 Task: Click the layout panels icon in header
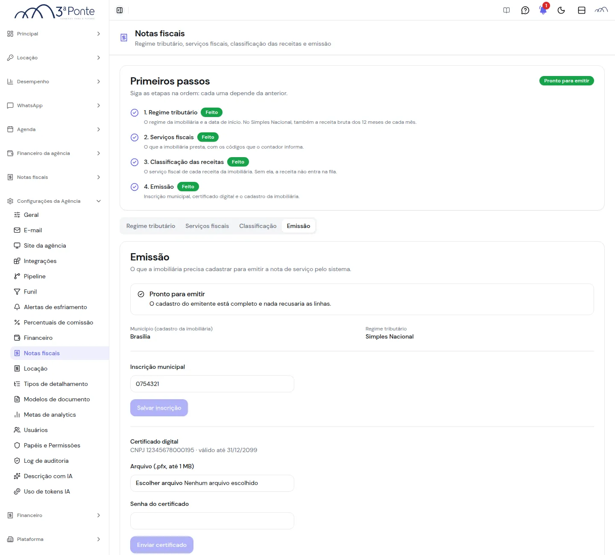pos(582,10)
